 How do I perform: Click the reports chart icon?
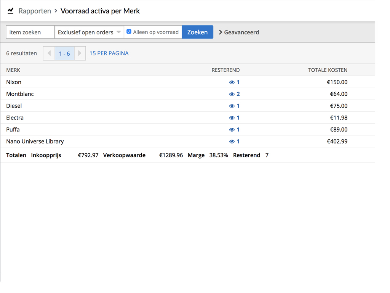tap(10, 11)
